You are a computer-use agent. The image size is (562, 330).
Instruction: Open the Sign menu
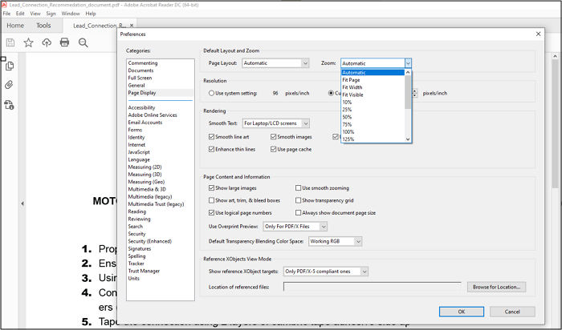(51, 14)
